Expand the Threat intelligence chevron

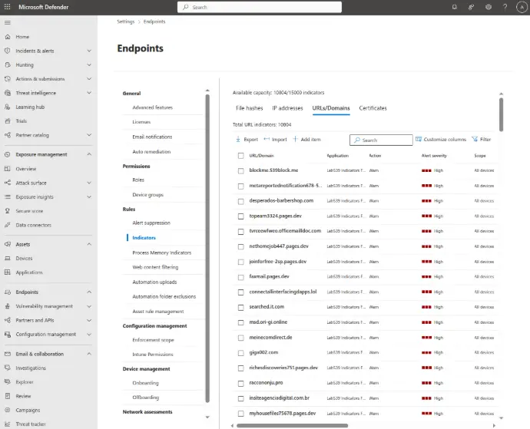pos(89,93)
